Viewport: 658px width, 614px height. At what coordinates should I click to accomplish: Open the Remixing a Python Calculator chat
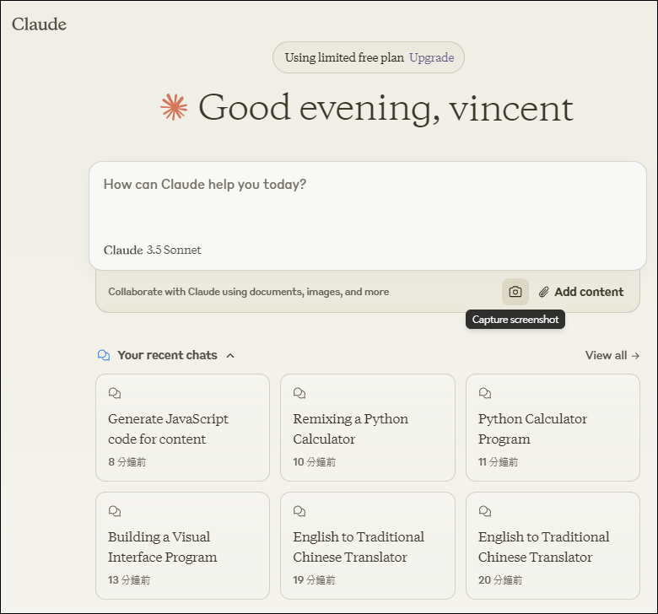click(x=367, y=428)
